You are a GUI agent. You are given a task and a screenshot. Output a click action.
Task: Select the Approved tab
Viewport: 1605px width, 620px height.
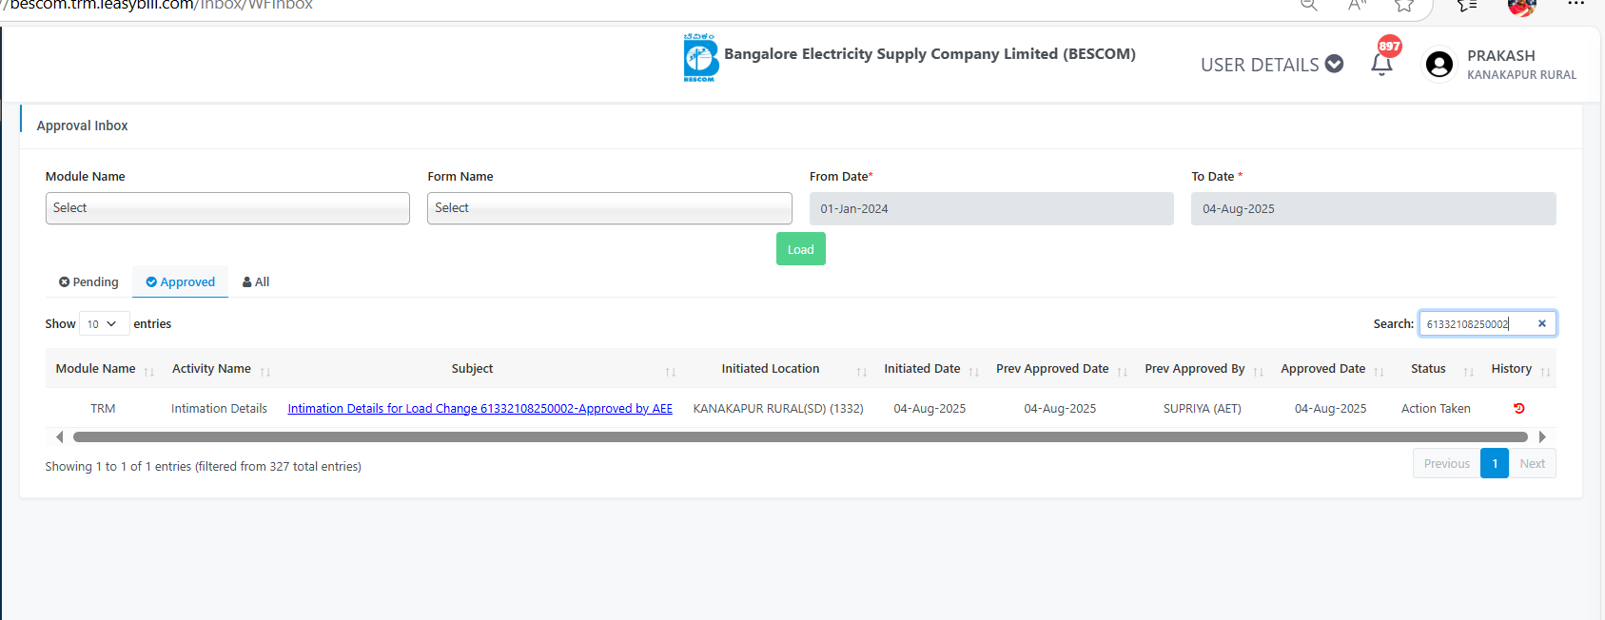(181, 282)
